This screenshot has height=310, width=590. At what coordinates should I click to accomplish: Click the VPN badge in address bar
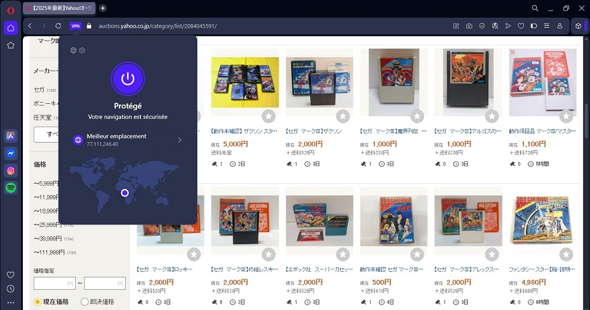click(x=76, y=26)
